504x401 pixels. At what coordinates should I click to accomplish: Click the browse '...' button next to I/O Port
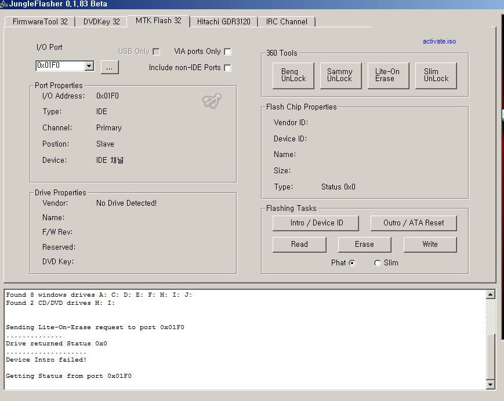tap(110, 67)
